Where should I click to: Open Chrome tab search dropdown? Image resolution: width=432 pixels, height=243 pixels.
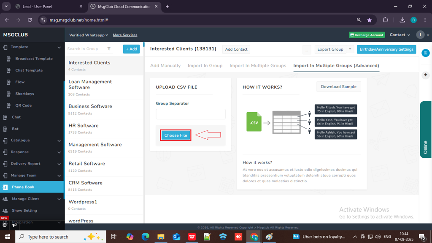(x=6, y=6)
